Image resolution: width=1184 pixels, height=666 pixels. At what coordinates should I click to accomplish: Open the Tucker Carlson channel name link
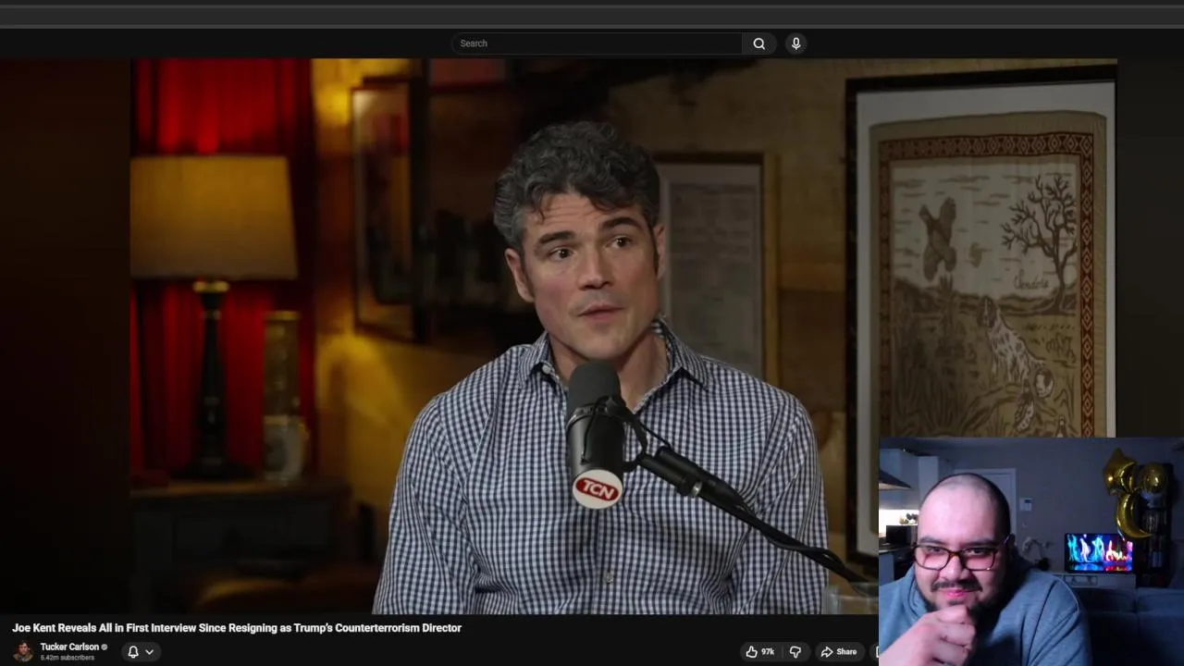[69, 647]
